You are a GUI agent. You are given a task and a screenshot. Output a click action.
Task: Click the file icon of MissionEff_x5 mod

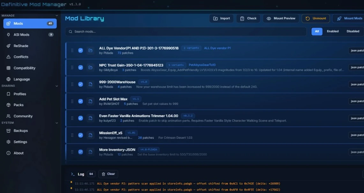(90, 135)
